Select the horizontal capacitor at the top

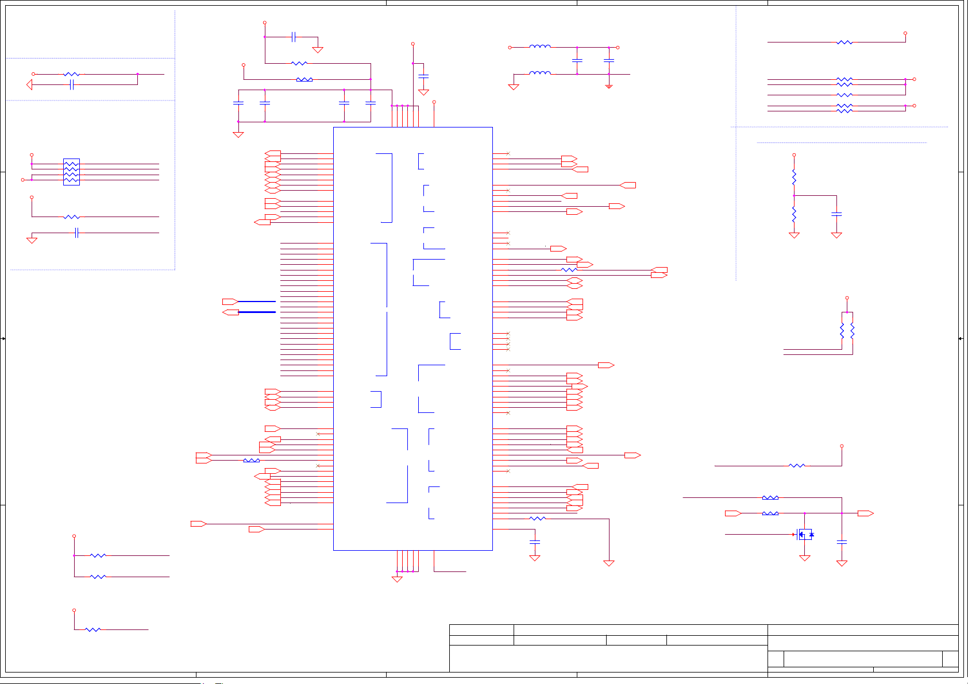pyautogui.click(x=294, y=37)
